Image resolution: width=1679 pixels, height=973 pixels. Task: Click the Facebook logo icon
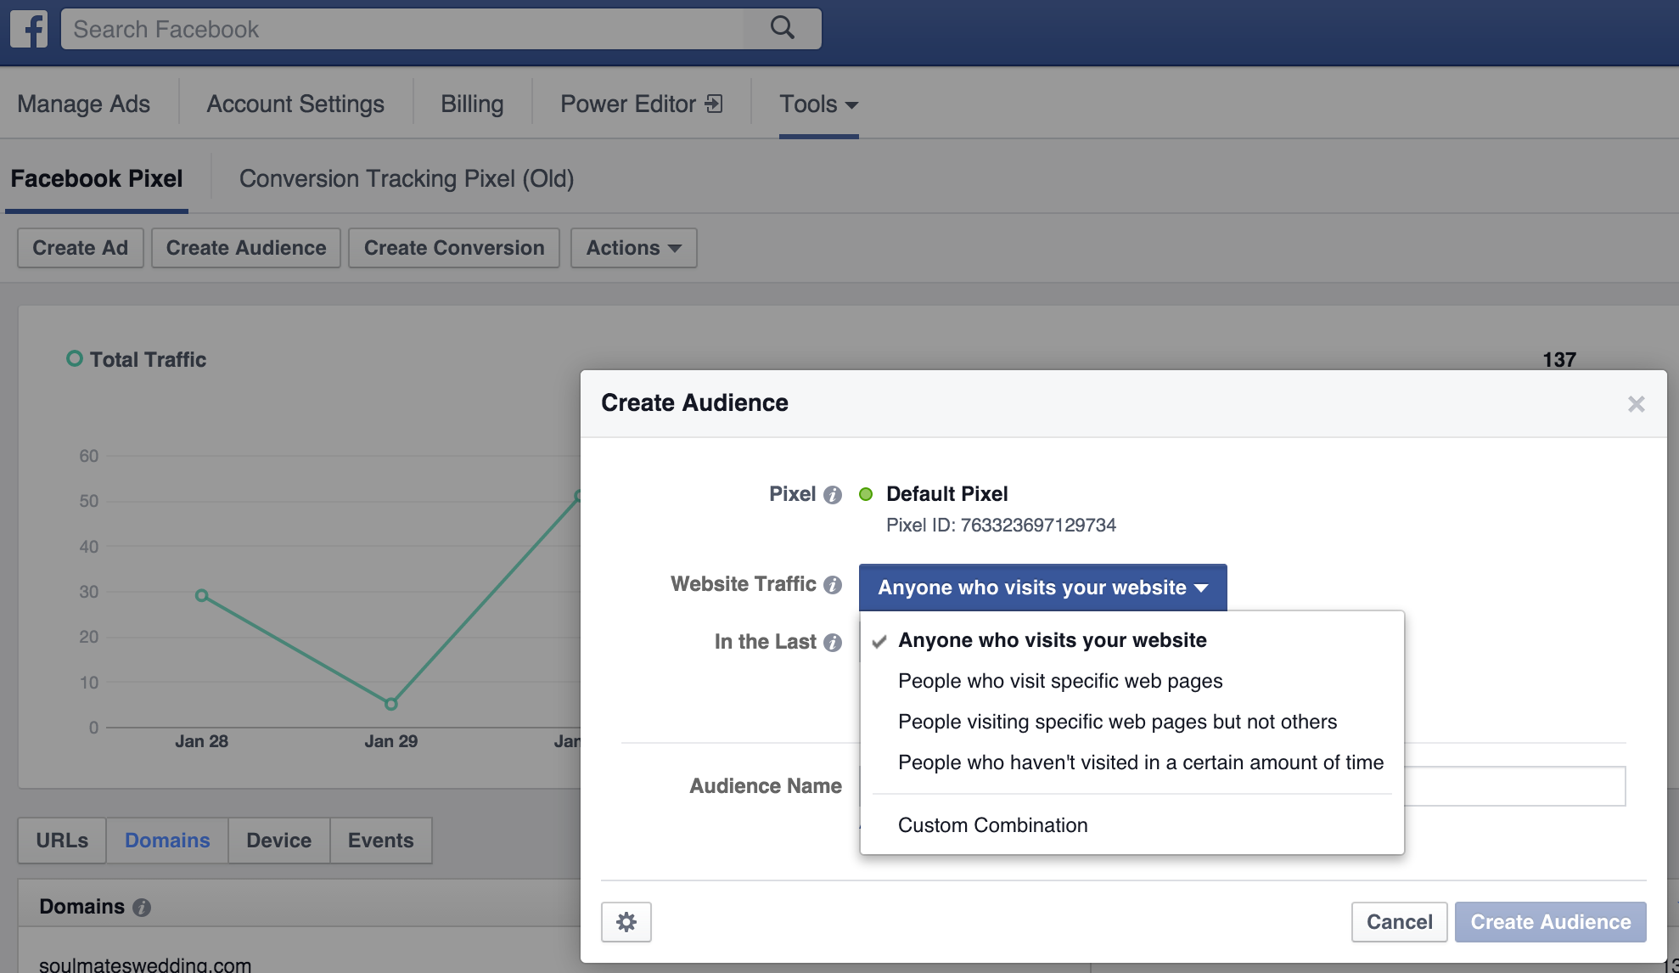(x=31, y=29)
